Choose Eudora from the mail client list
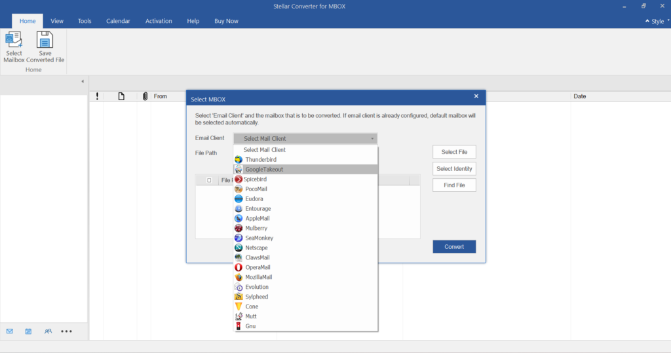This screenshot has width=671, height=353. pos(305,199)
